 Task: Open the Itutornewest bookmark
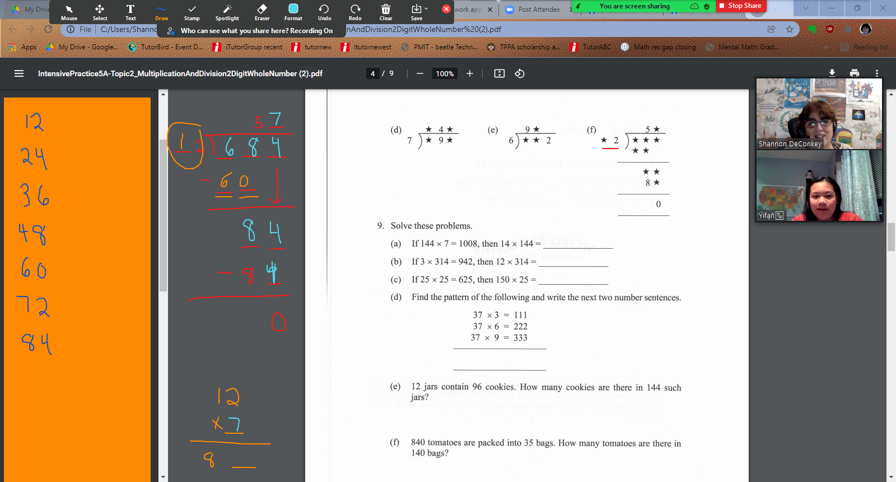pyautogui.click(x=366, y=47)
